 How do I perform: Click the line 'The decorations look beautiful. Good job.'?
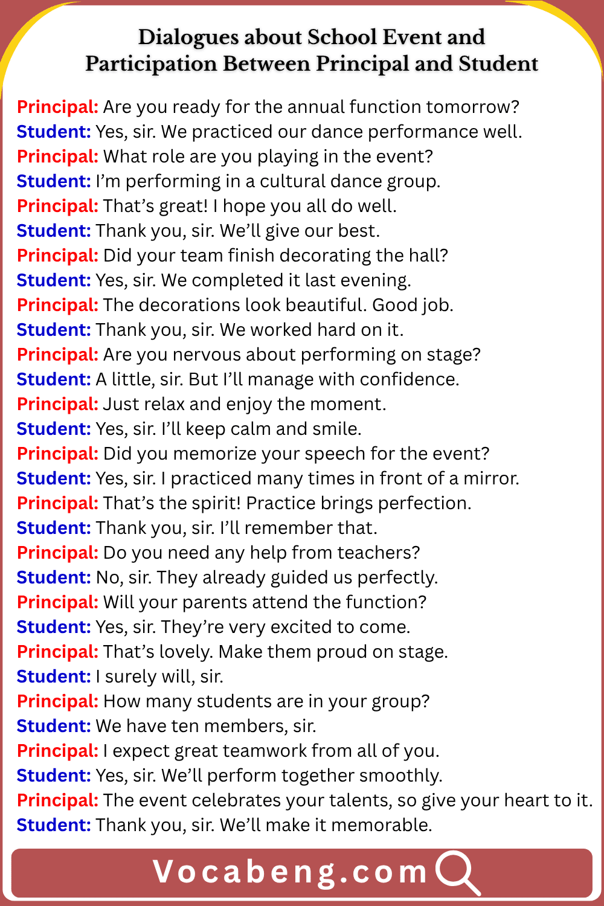click(278, 306)
